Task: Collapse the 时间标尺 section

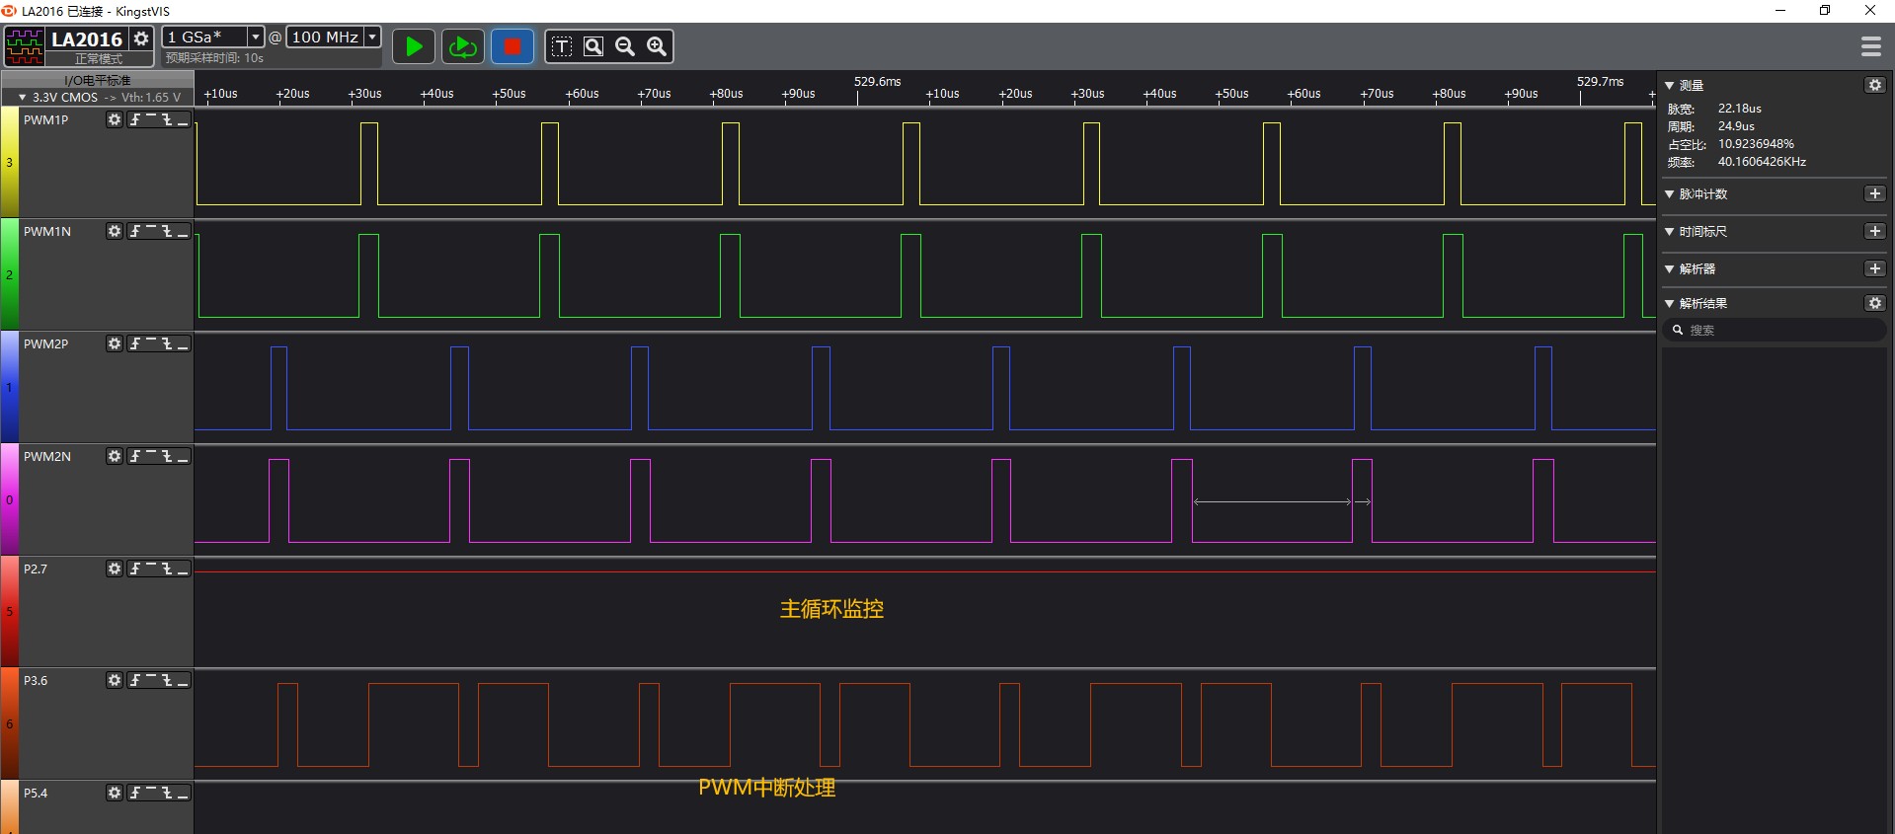Action: (1669, 232)
